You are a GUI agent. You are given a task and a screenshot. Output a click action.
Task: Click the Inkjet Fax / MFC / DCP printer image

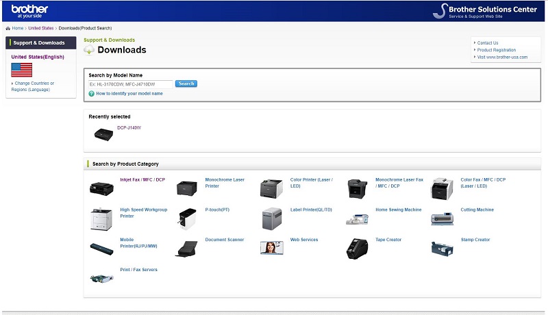101,188
